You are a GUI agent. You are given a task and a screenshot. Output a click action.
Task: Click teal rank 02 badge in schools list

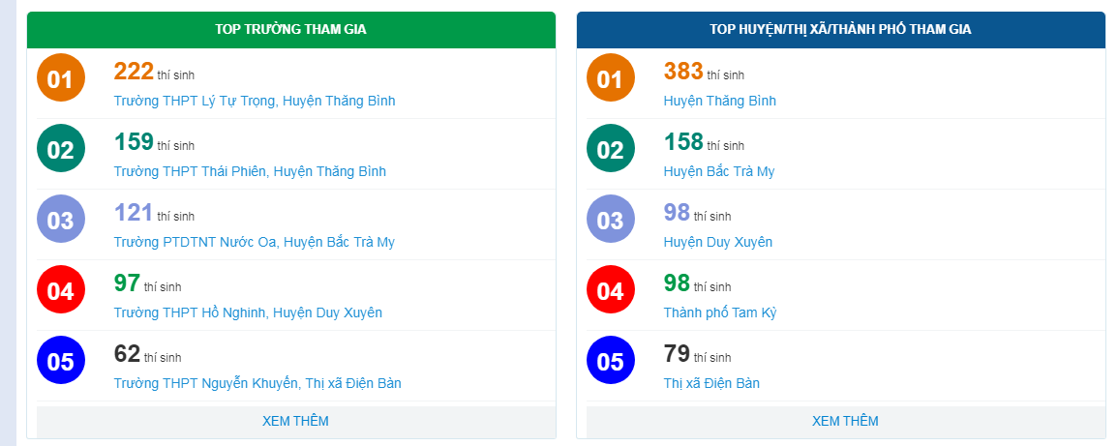point(61,148)
